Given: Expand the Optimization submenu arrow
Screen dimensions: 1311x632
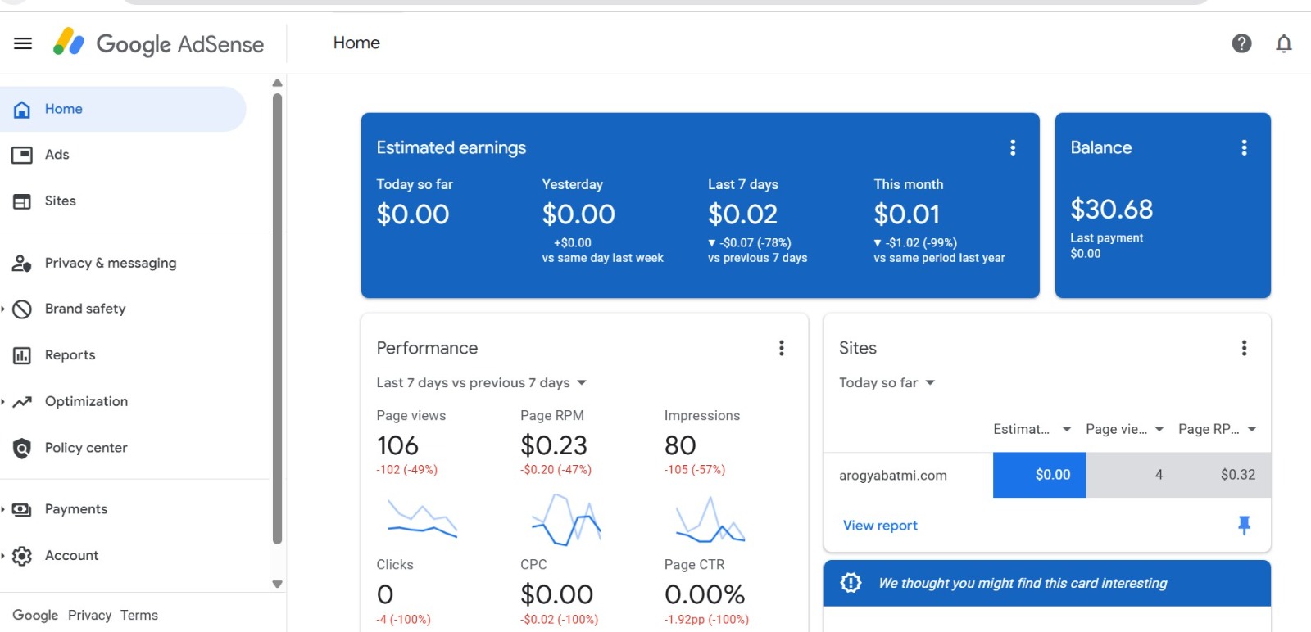Looking at the screenshot, I should click(3, 402).
